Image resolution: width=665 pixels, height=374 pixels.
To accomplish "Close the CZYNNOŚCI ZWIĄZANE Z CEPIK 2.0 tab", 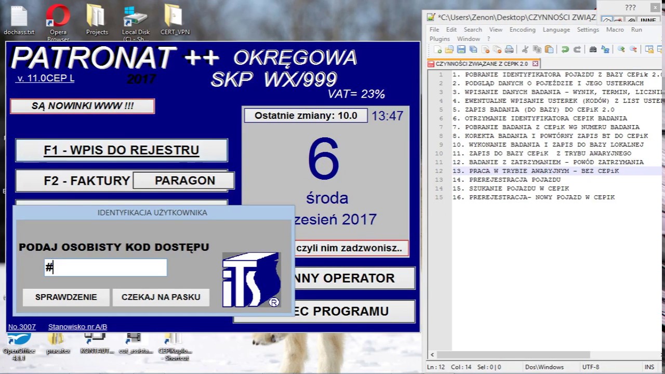I will [535, 63].
